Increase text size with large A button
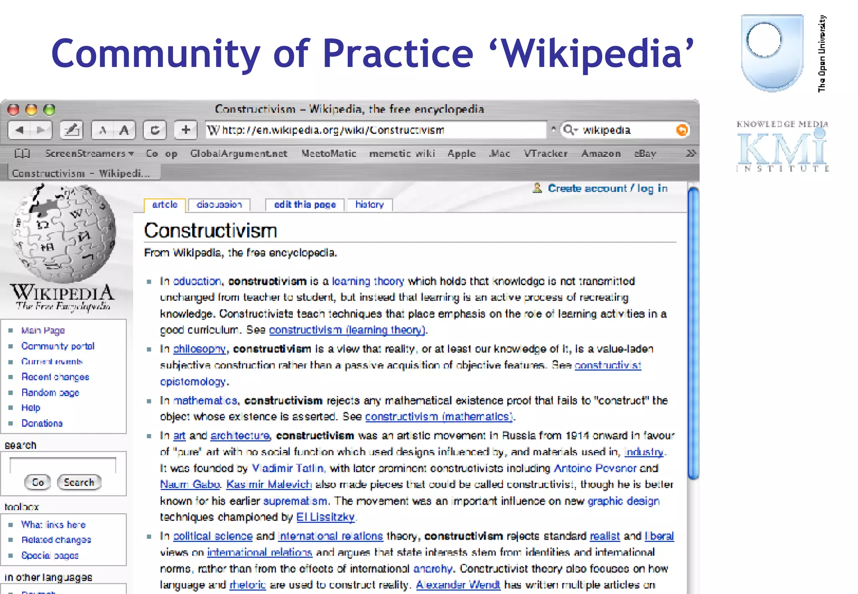Viewport: 858px width, 594px height. click(x=124, y=130)
